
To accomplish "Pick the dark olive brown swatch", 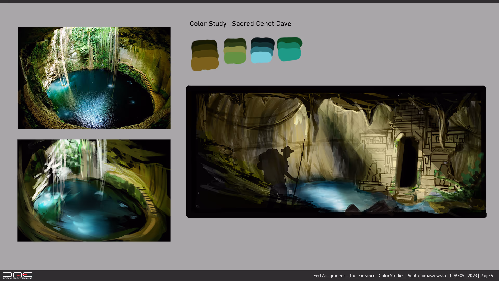I will click(x=204, y=44).
